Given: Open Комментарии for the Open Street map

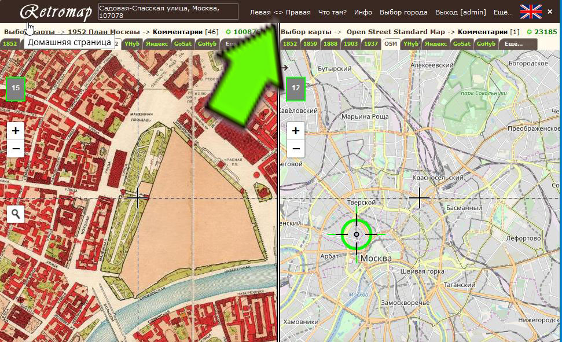Looking at the screenshot, I should [x=483, y=32].
